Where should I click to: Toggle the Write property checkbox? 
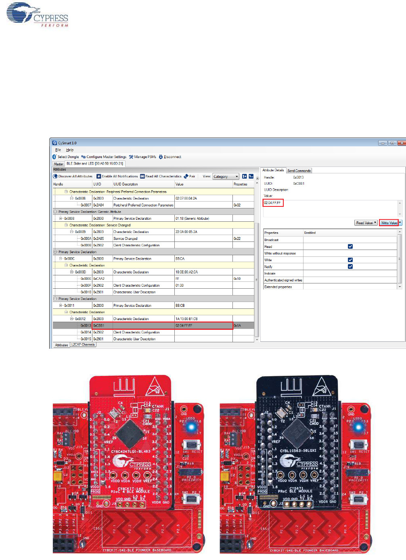tap(350, 260)
